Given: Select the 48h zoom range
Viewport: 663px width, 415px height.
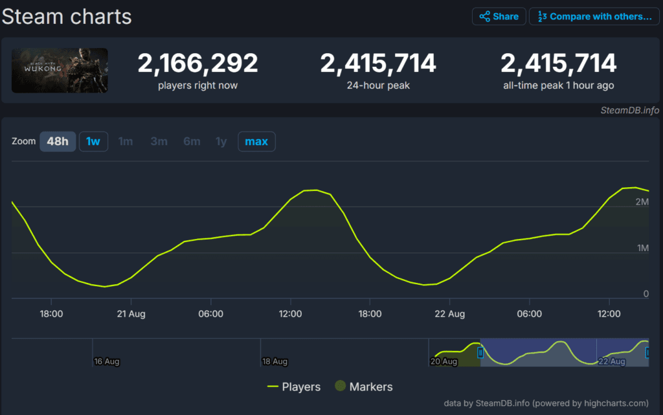Looking at the screenshot, I should tap(58, 141).
